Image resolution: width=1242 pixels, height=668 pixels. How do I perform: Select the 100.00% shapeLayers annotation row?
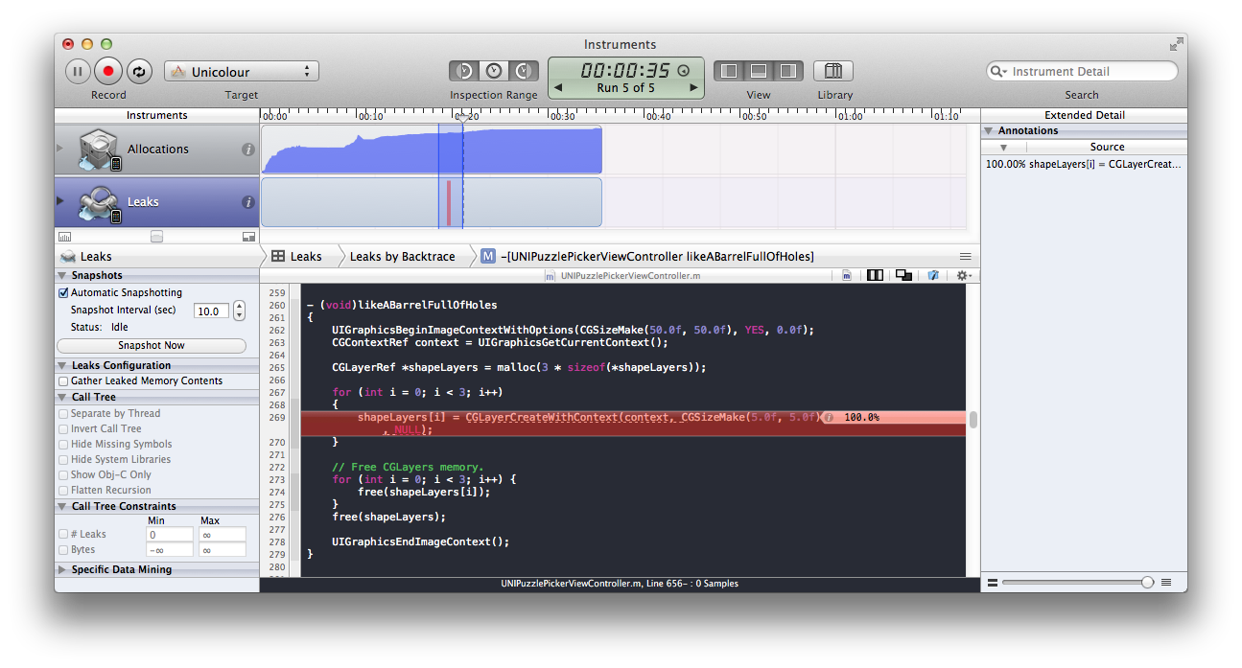(x=1084, y=165)
